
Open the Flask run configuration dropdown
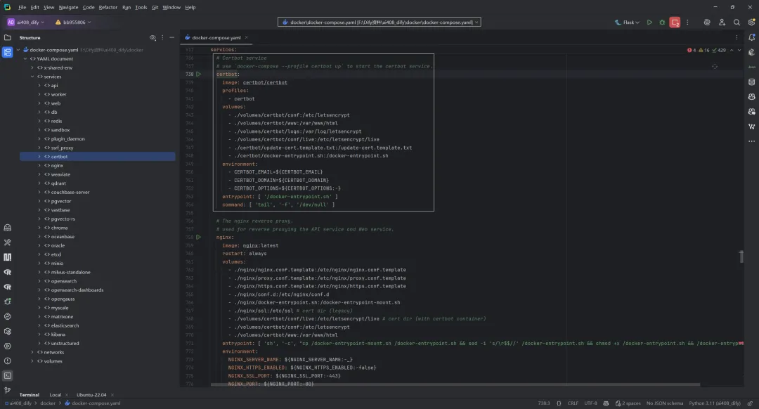pos(627,22)
